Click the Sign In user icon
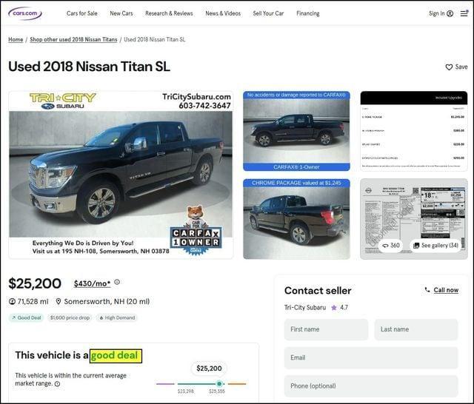This screenshot has height=404, width=474. (450, 13)
